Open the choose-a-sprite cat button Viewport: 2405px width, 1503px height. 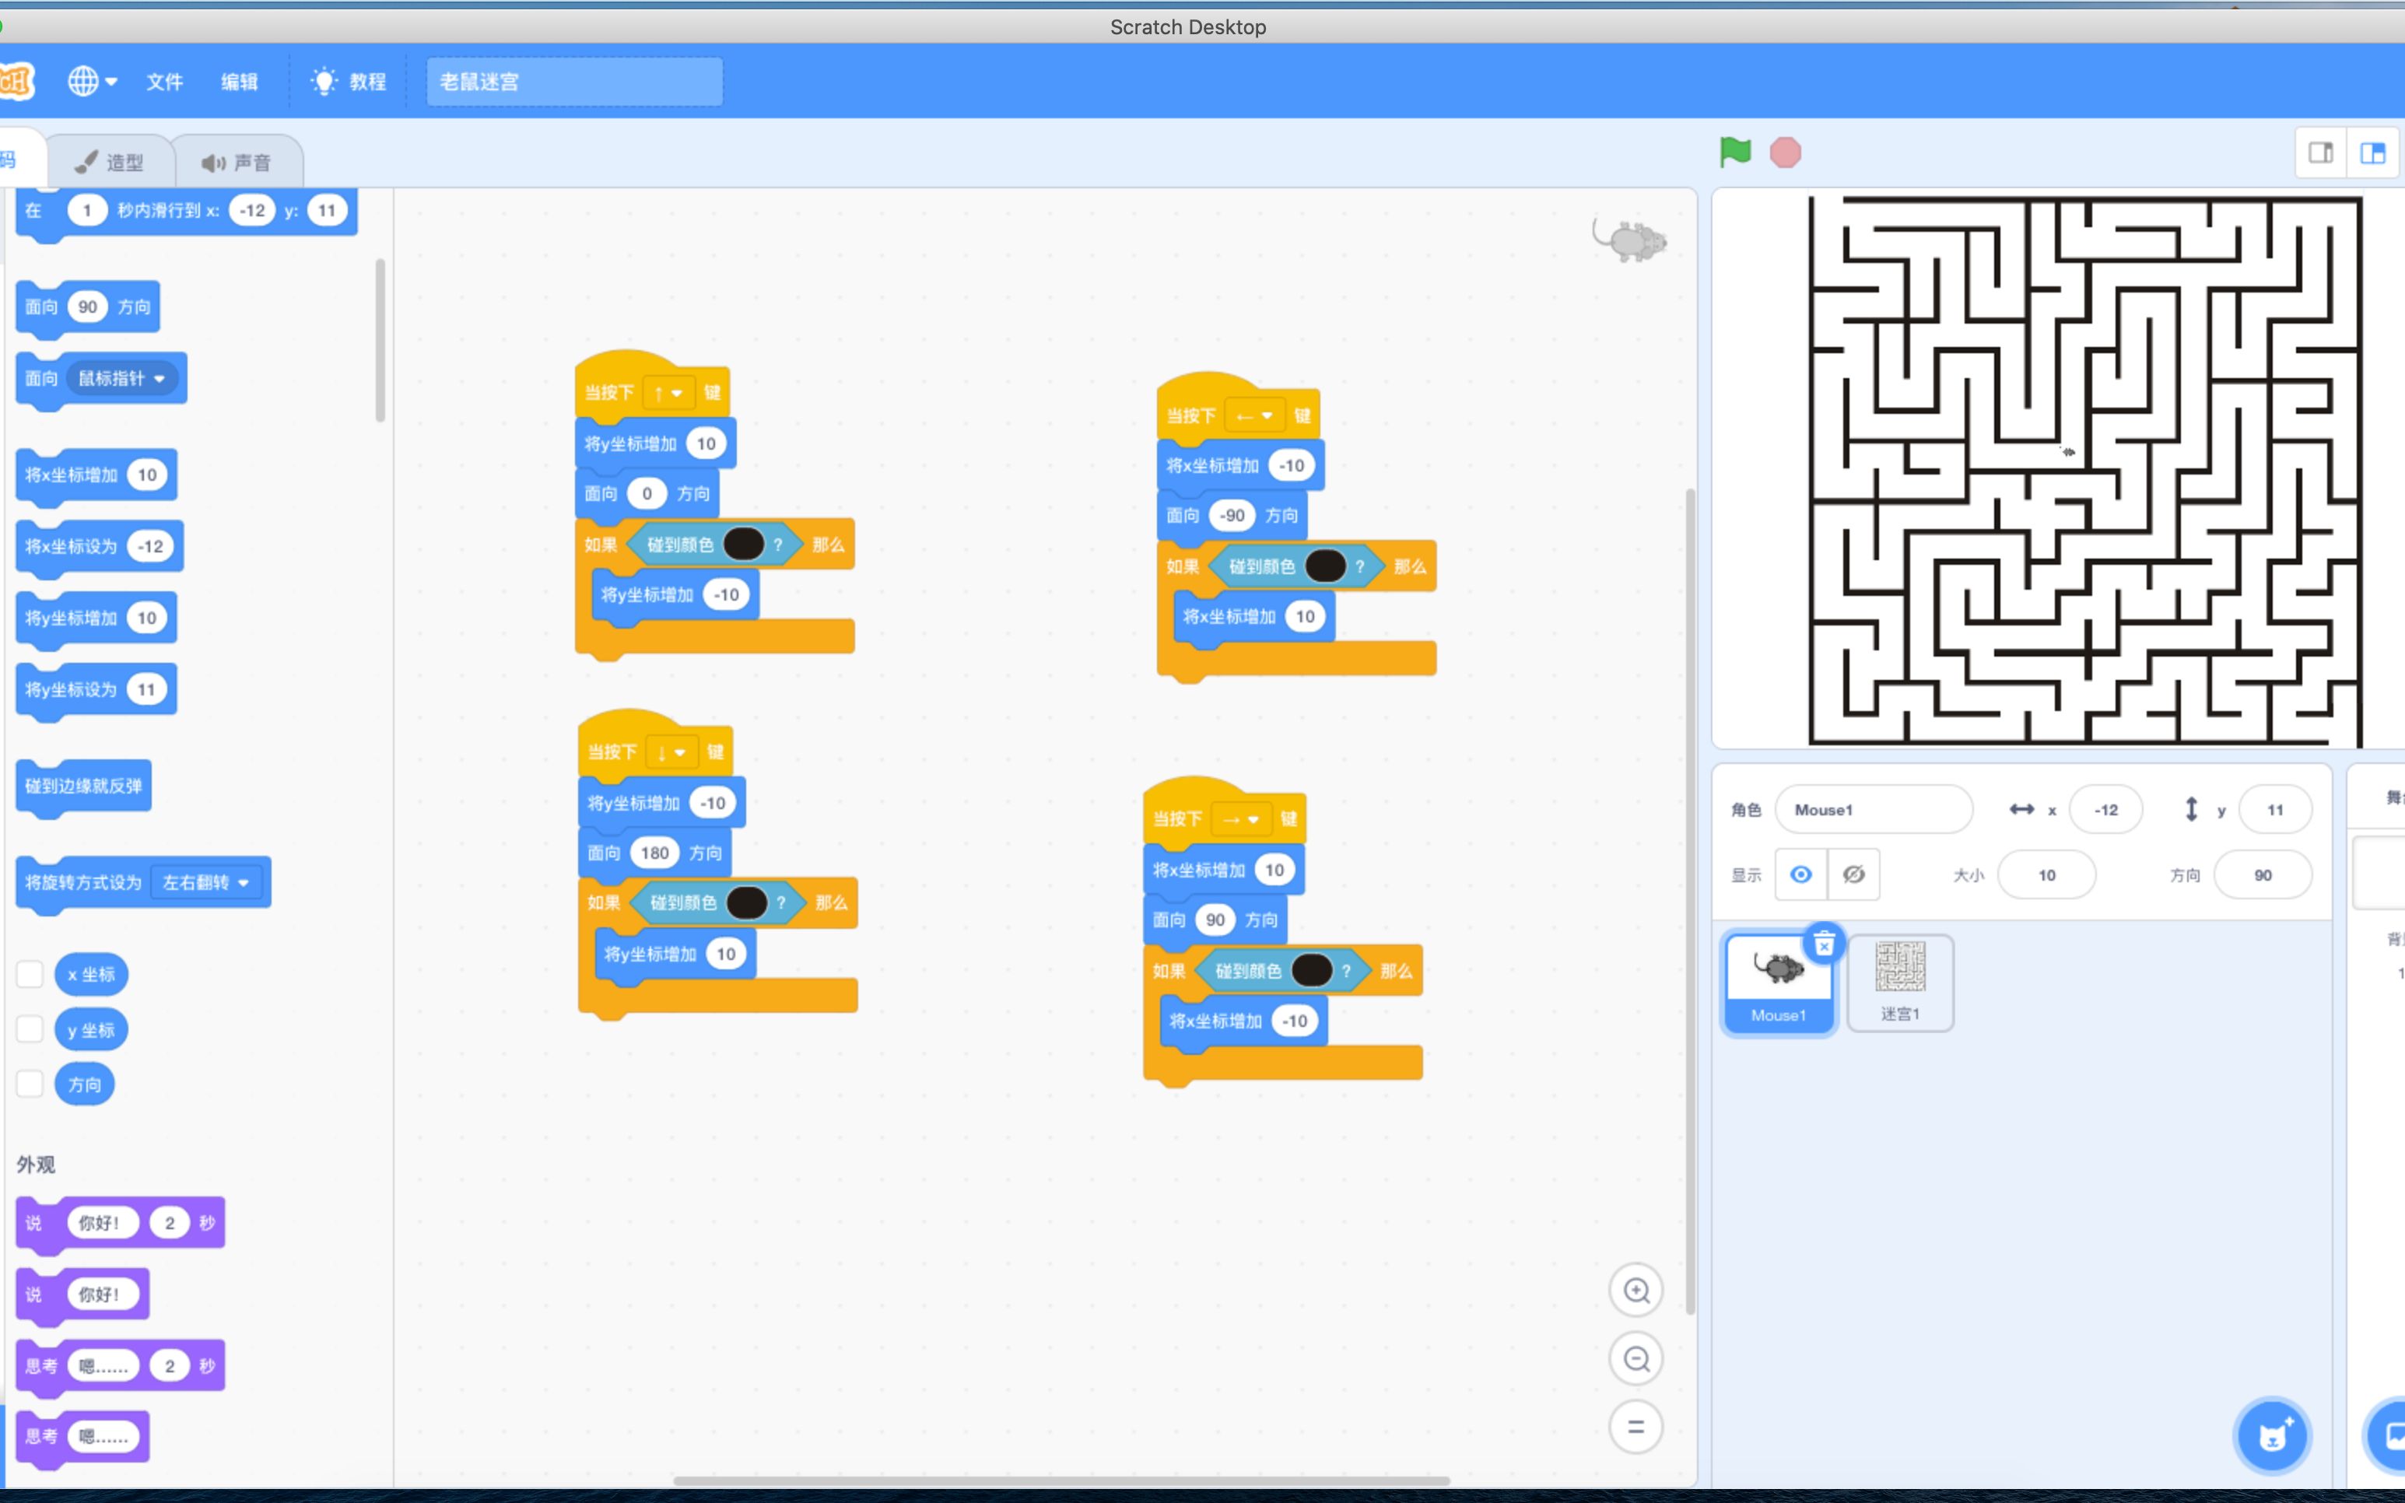tap(2272, 1435)
